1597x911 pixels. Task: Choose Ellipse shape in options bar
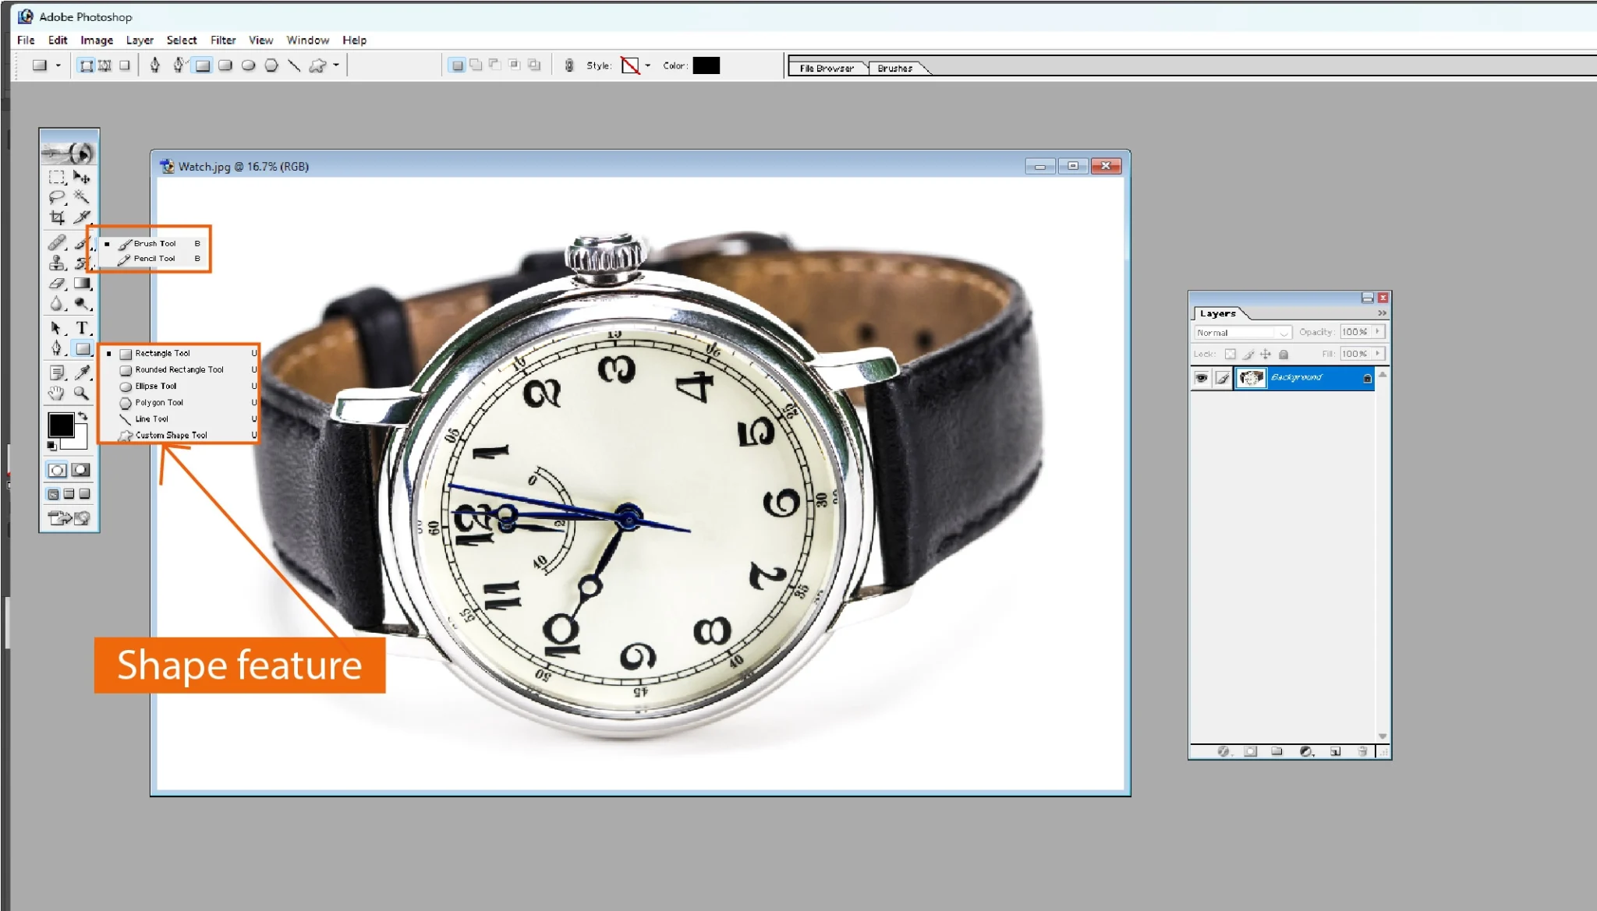pos(248,65)
